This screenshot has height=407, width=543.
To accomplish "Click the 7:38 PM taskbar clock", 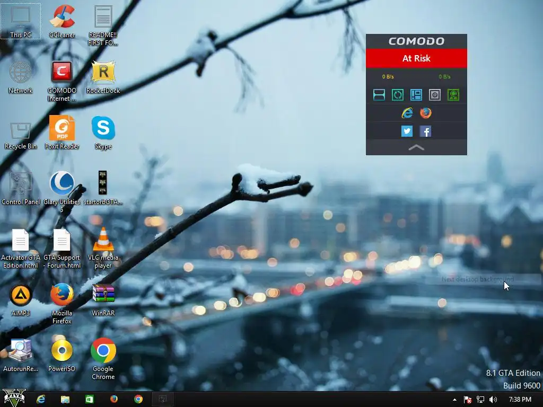I will pyautogui.click(x=520, y=400).
